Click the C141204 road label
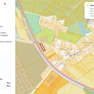This screenshot has width=94, height=94. (36, 89)
